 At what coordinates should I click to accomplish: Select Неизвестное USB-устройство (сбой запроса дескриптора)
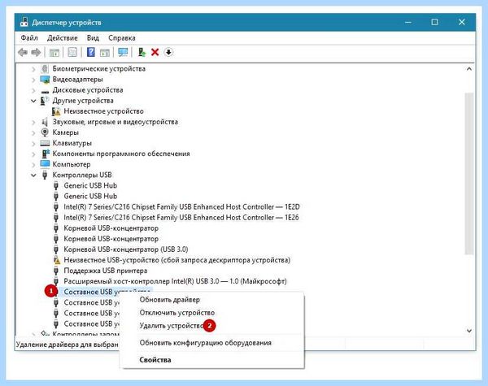pyautogui.click(x=176, y=260)
